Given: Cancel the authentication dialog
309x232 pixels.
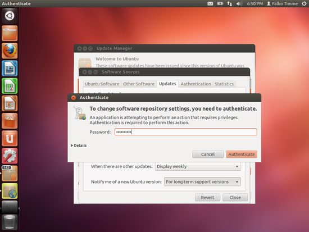Looking at the screenshot, I should point(208,154).
